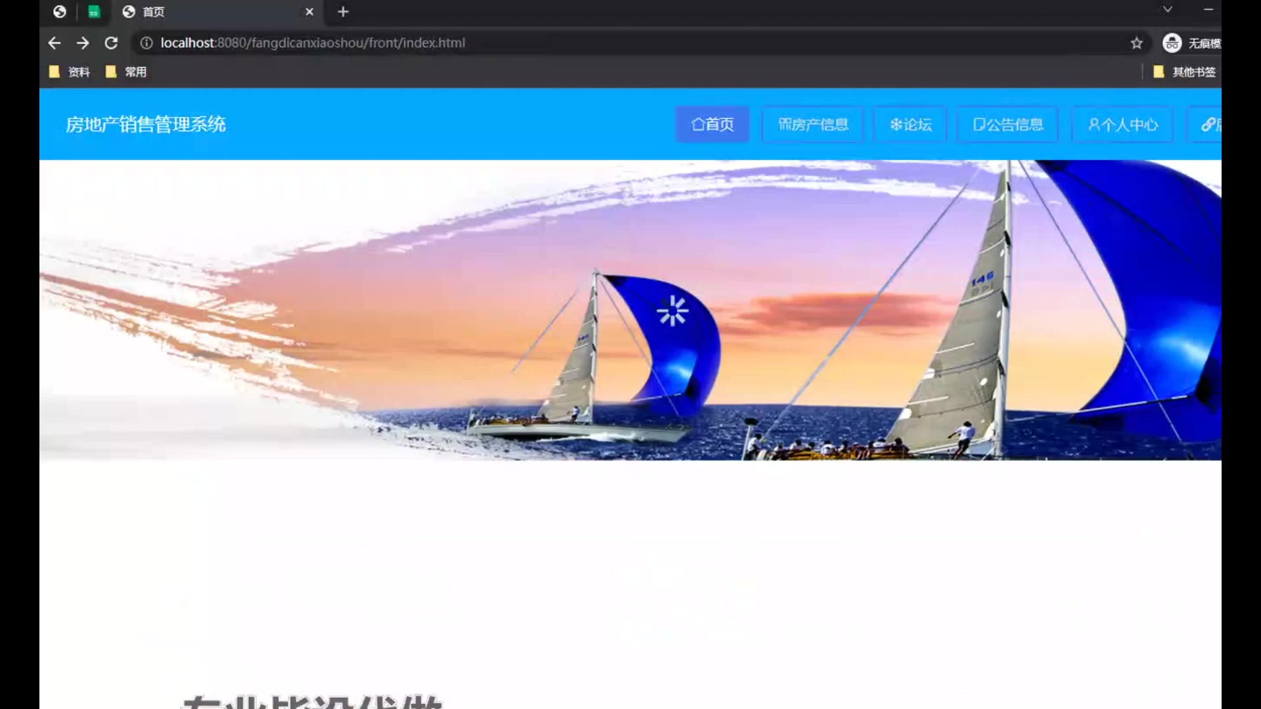Open new tab with plus icon
This screenshot has width=1261, height=709.
(343, 12)
